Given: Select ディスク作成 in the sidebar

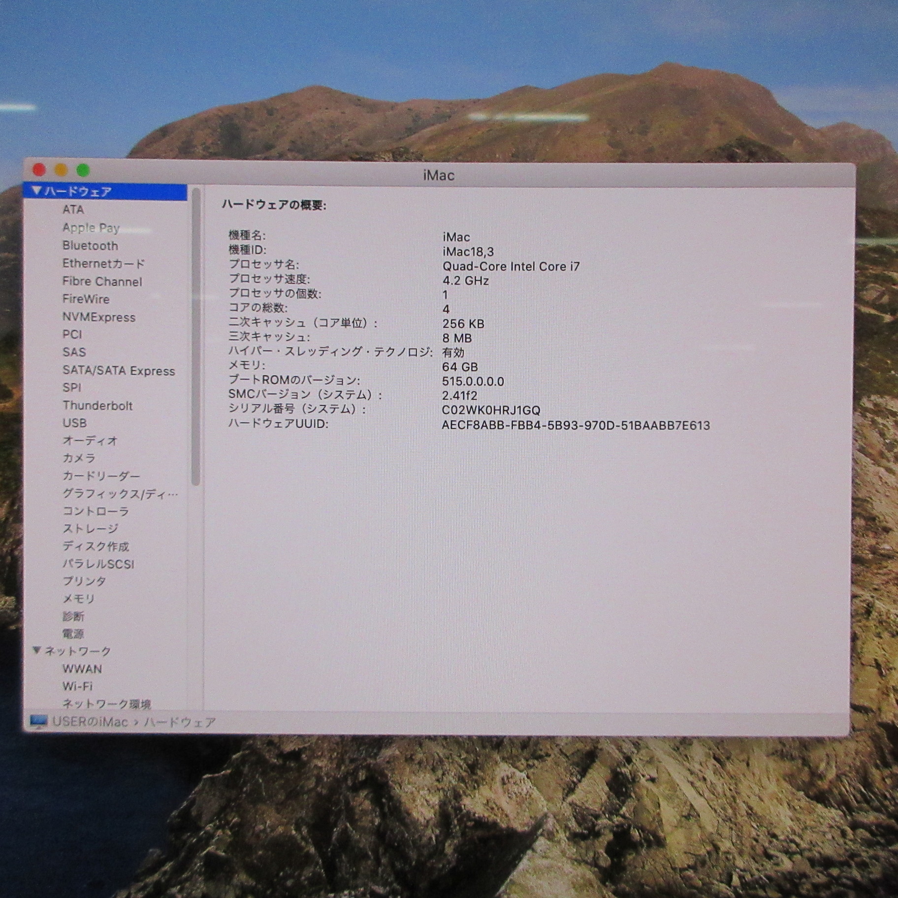Looking at the screenshot, I should coord(96,546).
